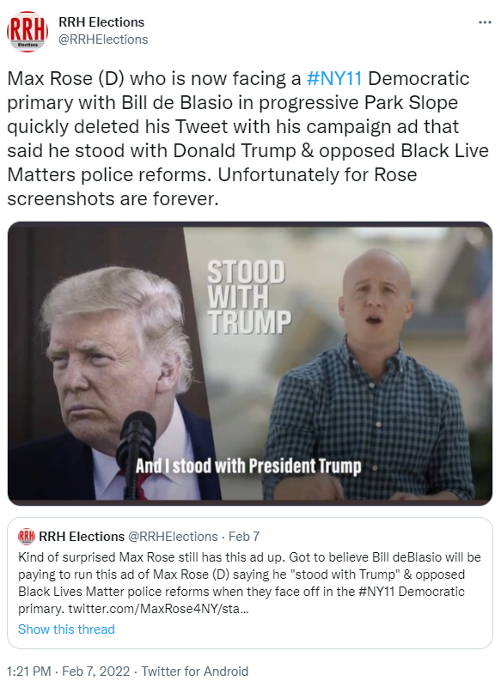The width and height of the screenshot is (501, 693).
Task: Click the main tweet text body
Action: [x=248, y=139]
